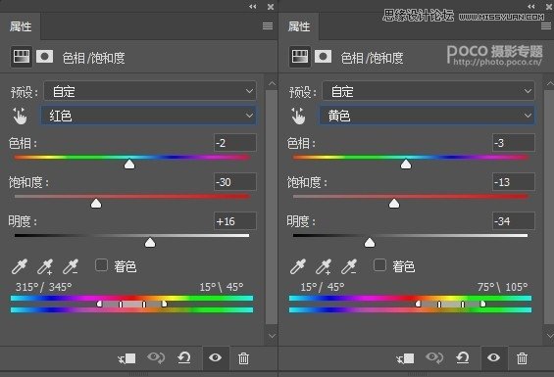The width and height of the screenshot is (554, 377).
Task: Toggle layer visibility eye in right panel
Action: 493,358
